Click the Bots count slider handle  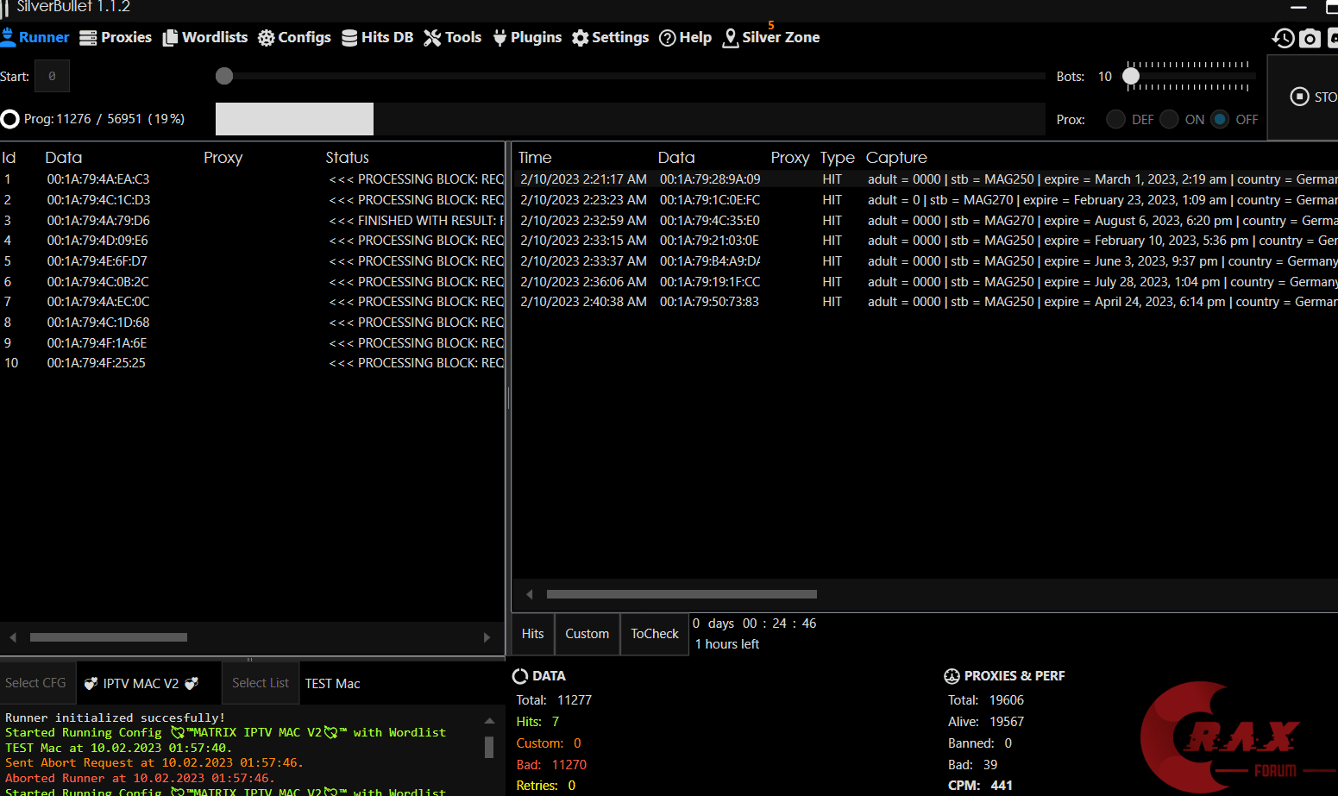coord(1131,76)
